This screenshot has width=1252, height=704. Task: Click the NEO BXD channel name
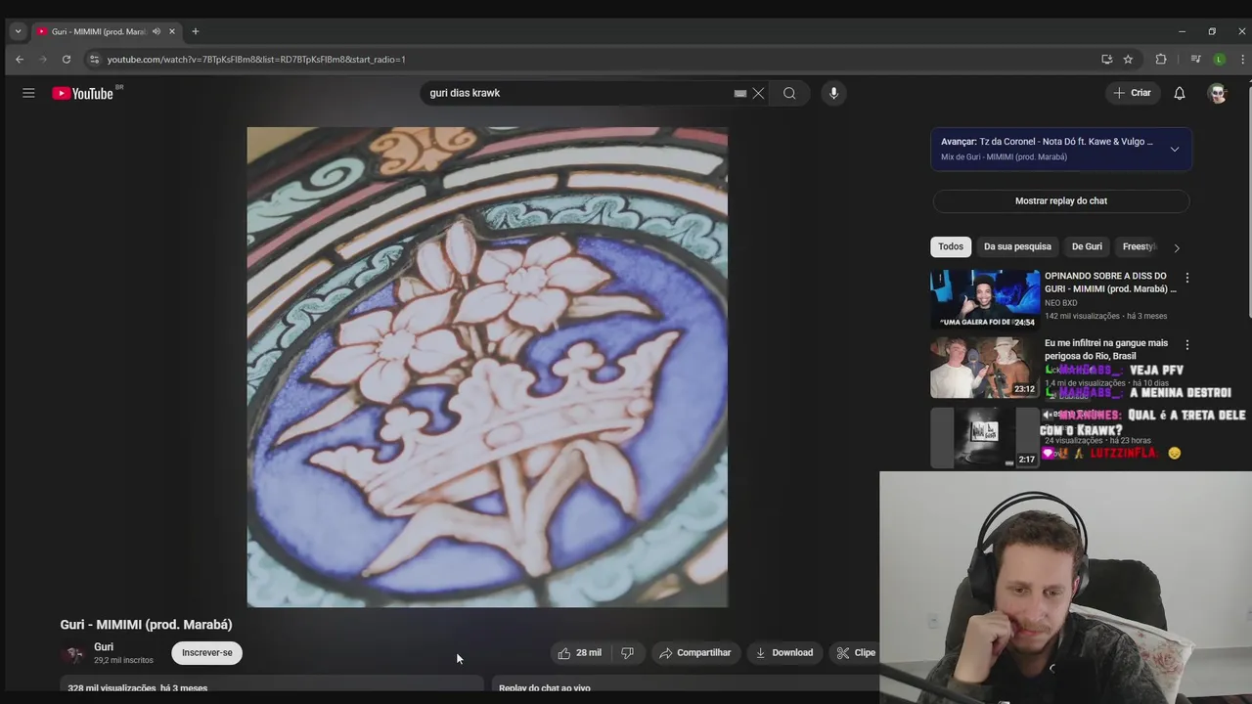pos(1060,303)
